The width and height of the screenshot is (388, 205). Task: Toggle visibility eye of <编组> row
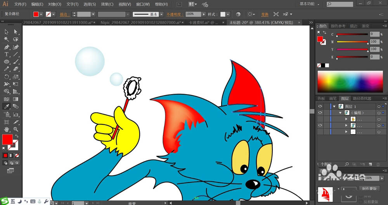coord(320,113)
